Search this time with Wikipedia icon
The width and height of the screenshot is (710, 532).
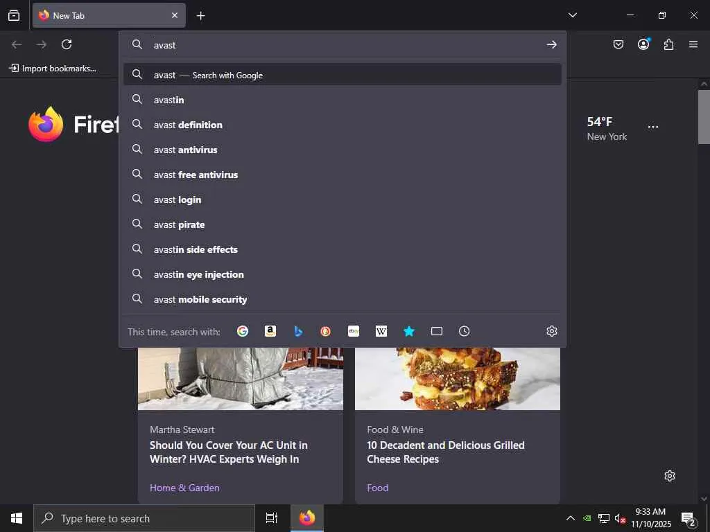coord(381,331)
